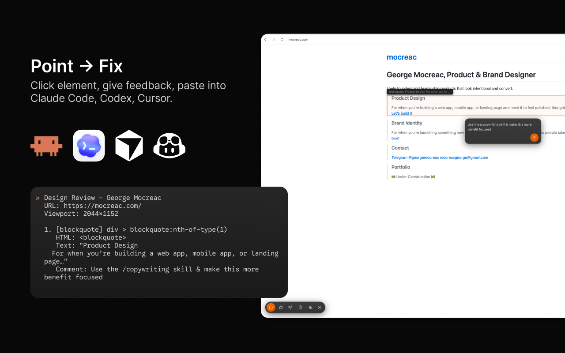
Task: Click "Design Review - George Mocreac" line
Action: (102, 198)
